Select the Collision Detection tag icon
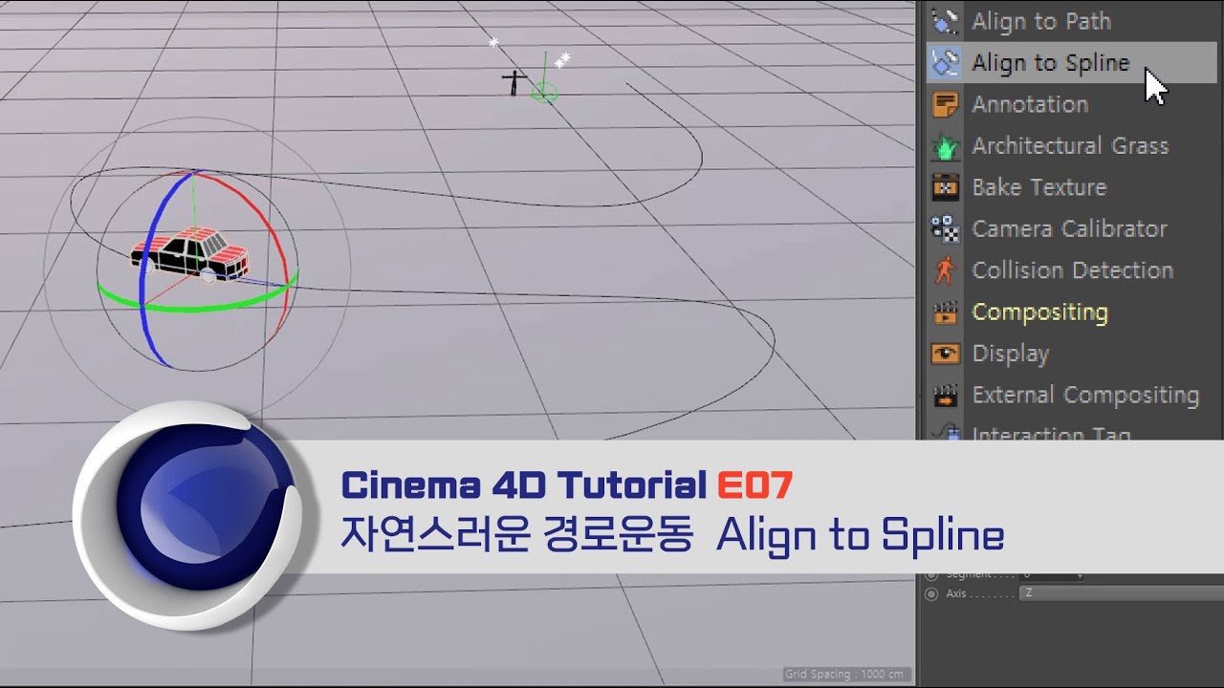 [945, 270]
